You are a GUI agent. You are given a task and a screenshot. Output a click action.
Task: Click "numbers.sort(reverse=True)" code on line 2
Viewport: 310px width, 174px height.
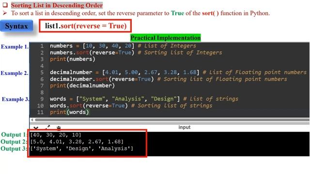pos(92,53)
